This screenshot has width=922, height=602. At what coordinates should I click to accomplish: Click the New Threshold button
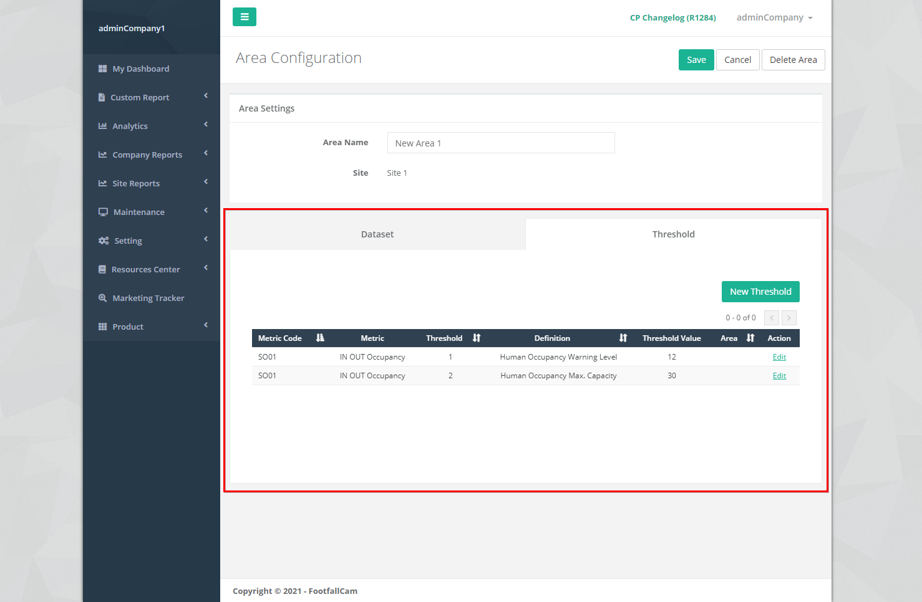(x=760, y=292)
